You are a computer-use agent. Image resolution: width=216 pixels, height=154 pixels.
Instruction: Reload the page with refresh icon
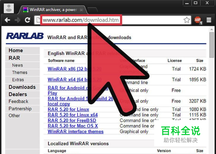coord(27,20)
